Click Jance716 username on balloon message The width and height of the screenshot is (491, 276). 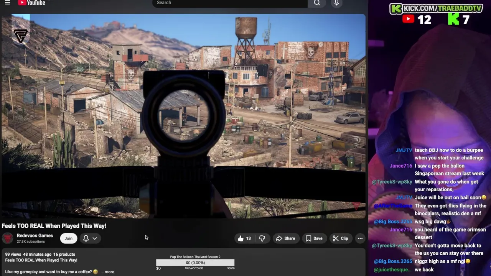click(x=400, y=166)
